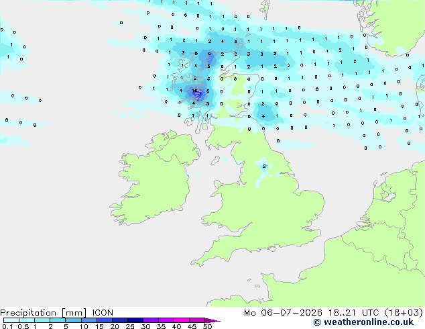The width and height of the screenshot is (425, 329).
Task: Click the 35–40 mm legend color swatch
Action: pos(166,320)
